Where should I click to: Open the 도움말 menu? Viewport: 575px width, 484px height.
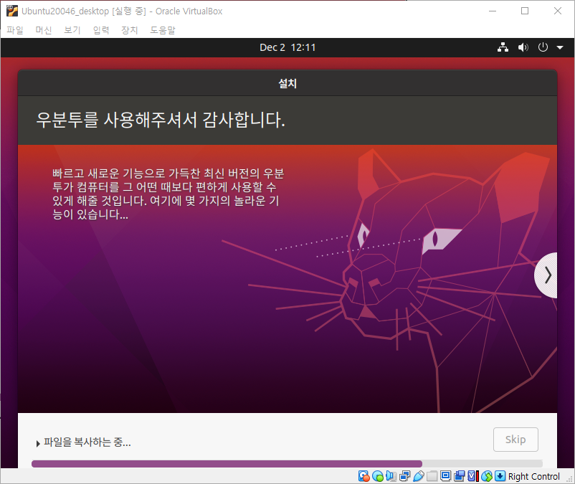click(x=163, y=29)
